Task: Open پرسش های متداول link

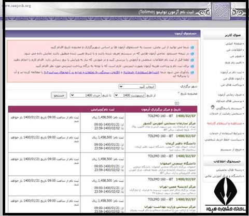Action: pos(229,101)
